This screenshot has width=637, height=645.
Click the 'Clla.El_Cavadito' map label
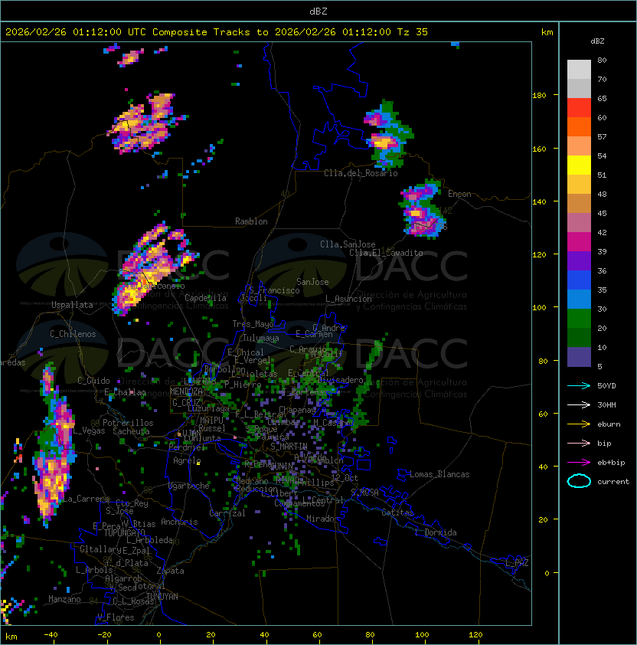coord(386,253)
